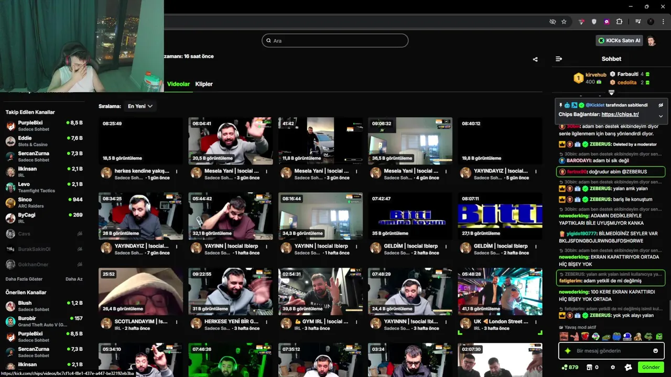671x377 pixels.
Task: Open the shop icon next to 0
Action: (x=589, y=368)
